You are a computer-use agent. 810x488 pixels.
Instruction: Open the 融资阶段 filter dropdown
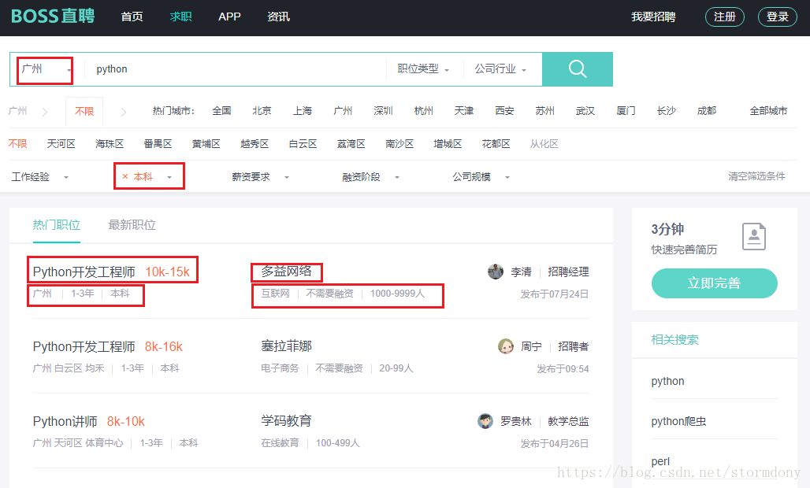coord(371,177)
